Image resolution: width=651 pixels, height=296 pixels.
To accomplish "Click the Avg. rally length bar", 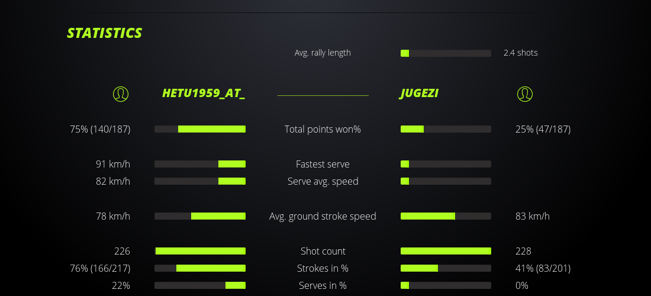I will click(x=446, y=53).
